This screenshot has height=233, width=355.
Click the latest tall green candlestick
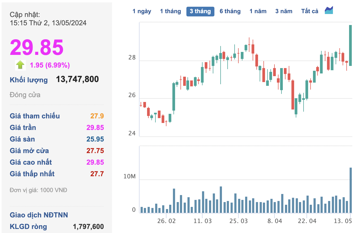pos(350,45)
